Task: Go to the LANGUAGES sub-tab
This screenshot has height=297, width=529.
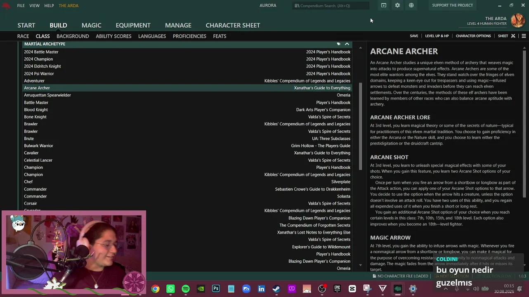Action: point(152,36)
